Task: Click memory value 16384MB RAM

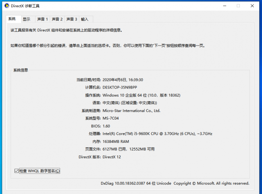Action: click(116, 142)
